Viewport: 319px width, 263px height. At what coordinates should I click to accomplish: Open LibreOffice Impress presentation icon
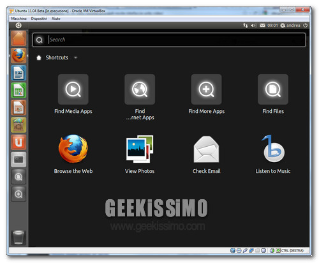coord(19,108)
